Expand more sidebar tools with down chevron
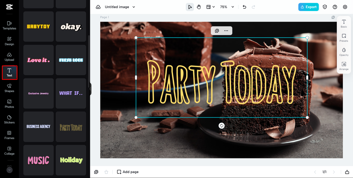The height and width of the screenshot is (178, 353). [x=9, y=170]
